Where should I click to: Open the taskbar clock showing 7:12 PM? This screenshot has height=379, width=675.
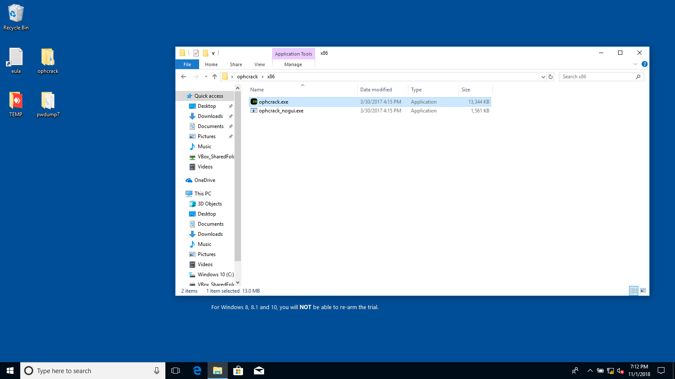tap(639, 371)
